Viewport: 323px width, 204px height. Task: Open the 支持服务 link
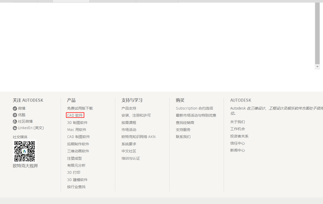coord(183,130)
